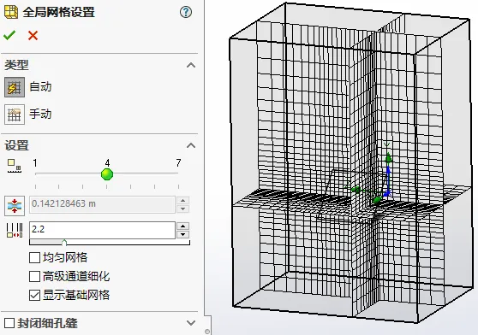Click the 全局网格设置 title mesh icon
The height and width of the screenshot is (335, 478).
tap(11, 13)
